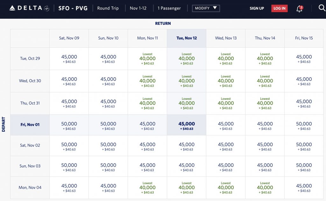326x201 pixels.
Task: Open the Nov 1-12 dates selector
Action: point(138,8)
